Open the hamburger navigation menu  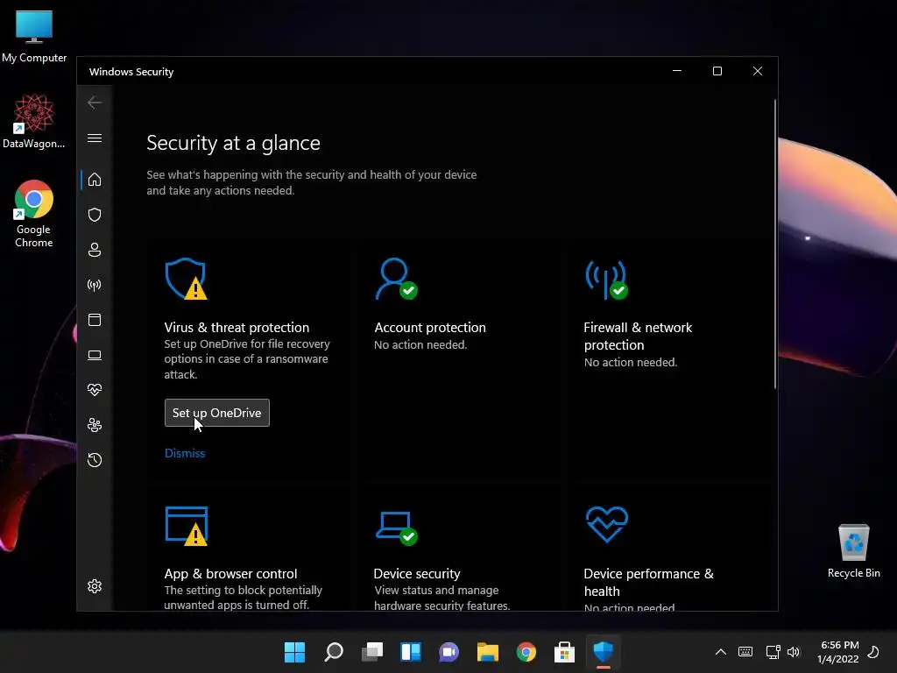tap(95, 138)
